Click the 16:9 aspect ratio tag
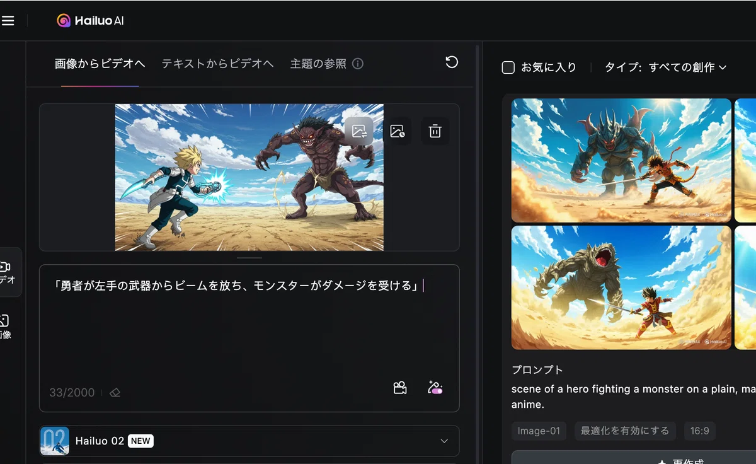Image resolution: width=756 pixels, height=464 pixels. 700,431
